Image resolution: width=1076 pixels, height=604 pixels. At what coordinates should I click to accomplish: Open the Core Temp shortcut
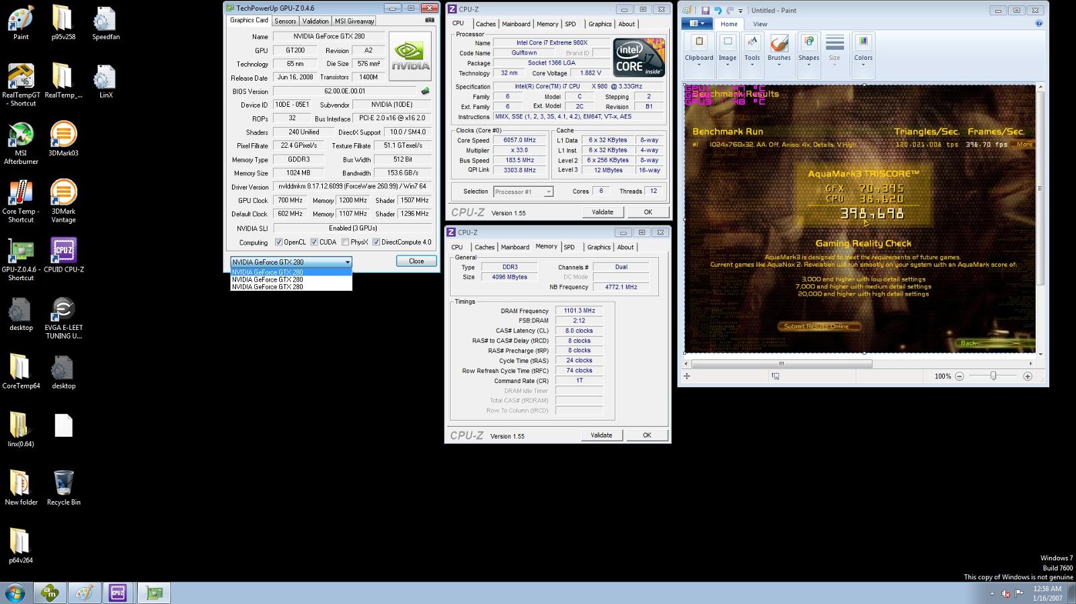tap(21, 202)
